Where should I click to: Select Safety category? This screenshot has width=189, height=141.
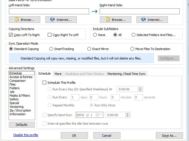click(14, 99)
